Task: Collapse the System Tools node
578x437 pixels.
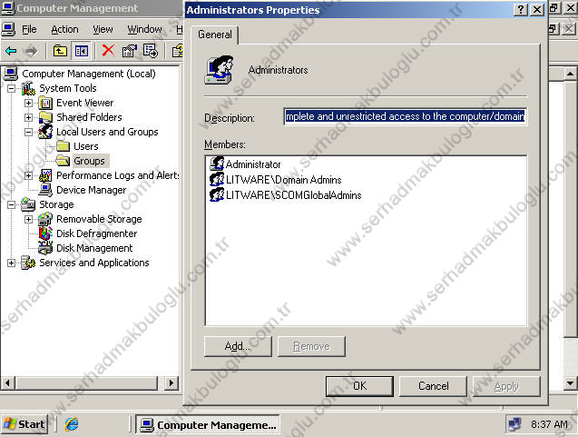Action: pyautogui.click(x=12, y=89)
